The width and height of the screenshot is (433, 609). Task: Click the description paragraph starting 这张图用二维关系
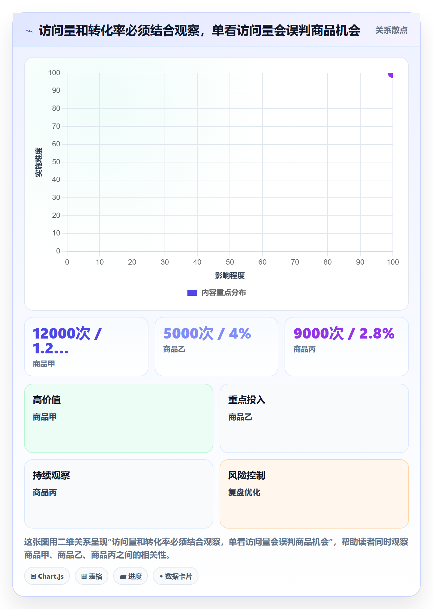216,548
